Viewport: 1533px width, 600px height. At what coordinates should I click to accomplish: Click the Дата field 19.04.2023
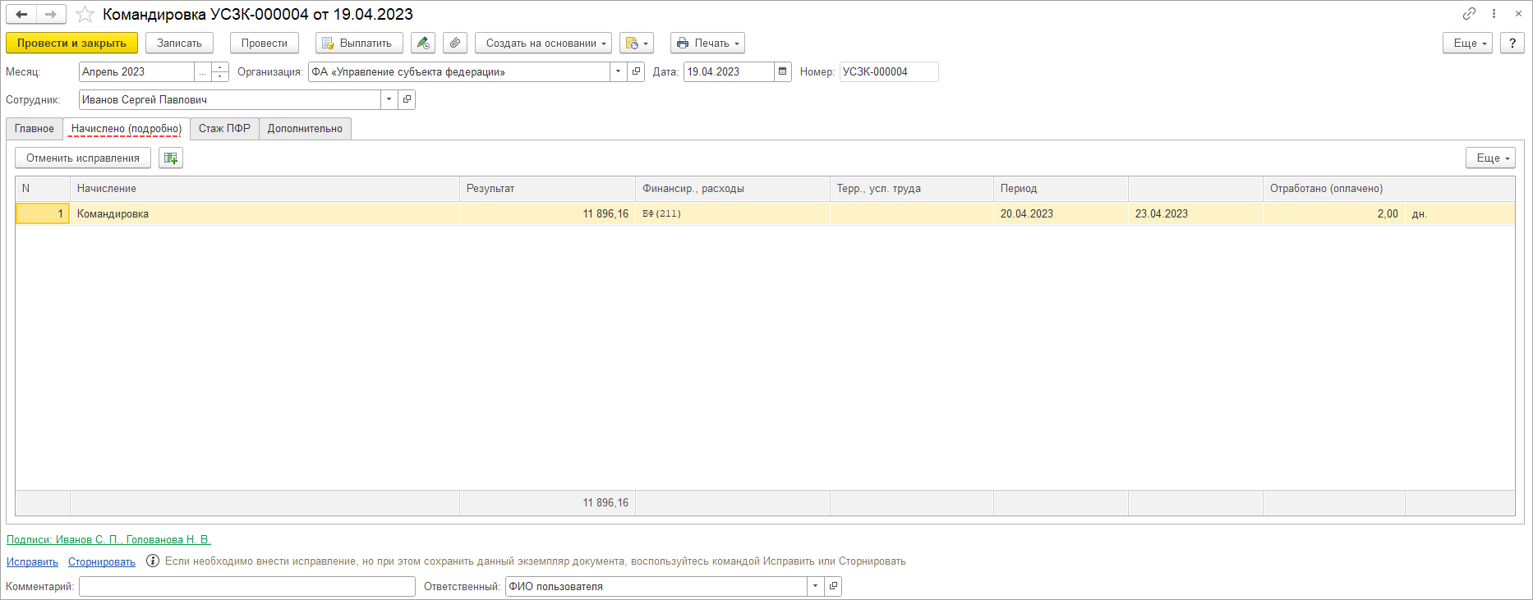[x=729, y=71]
